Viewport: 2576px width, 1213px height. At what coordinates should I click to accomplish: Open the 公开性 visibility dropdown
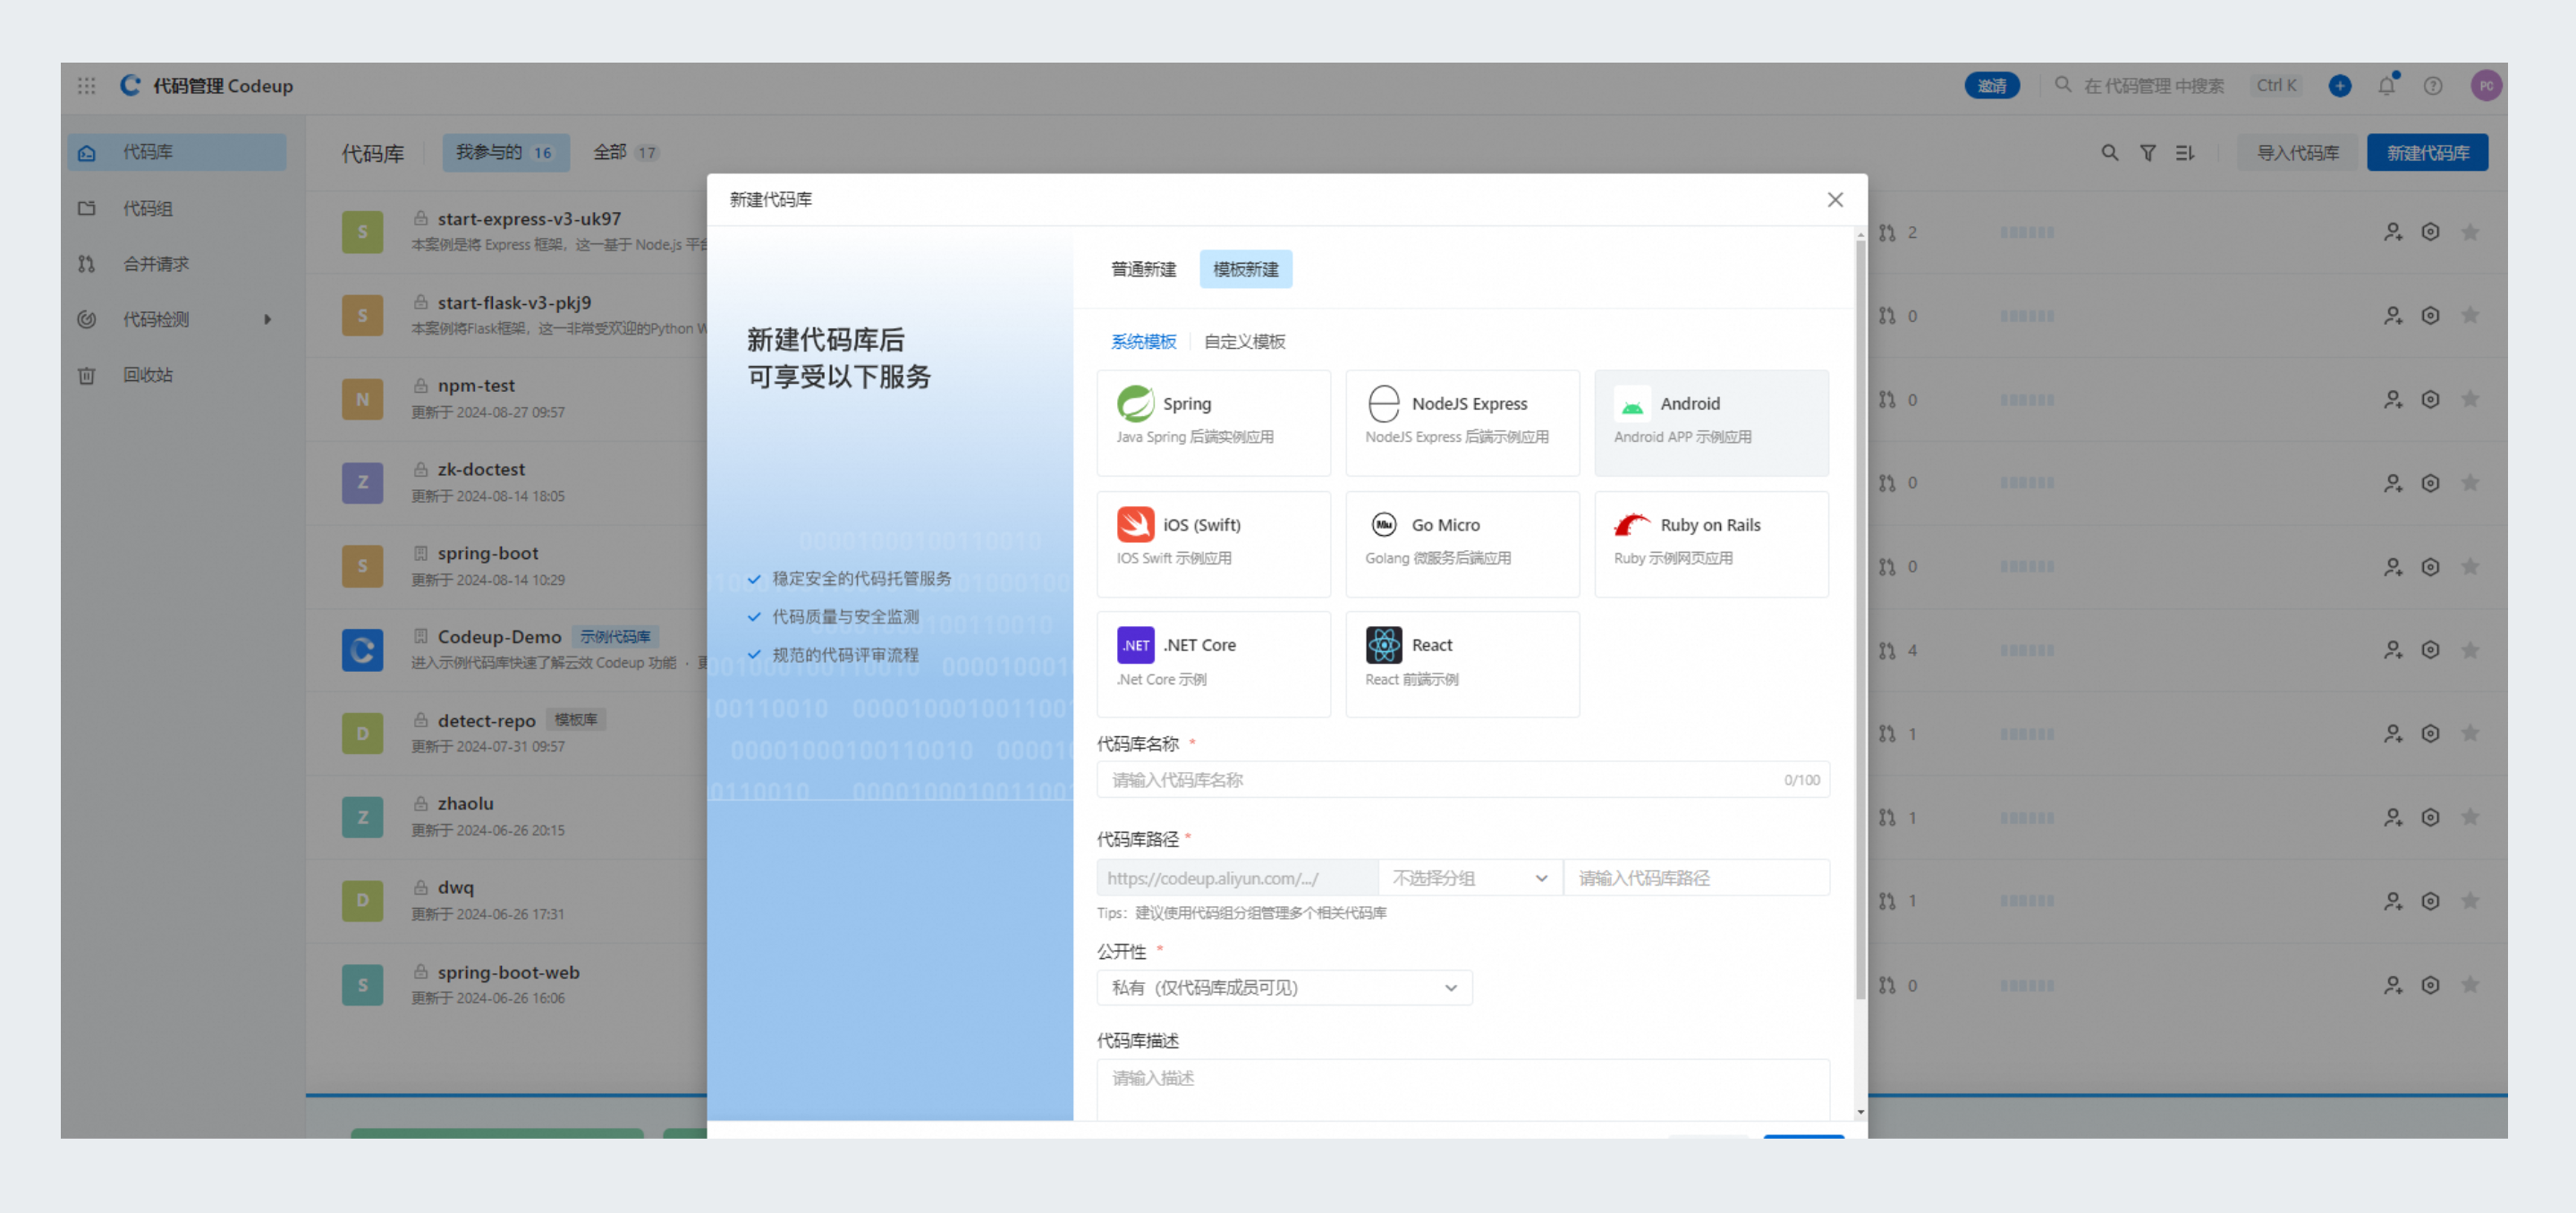(1284, 988)
